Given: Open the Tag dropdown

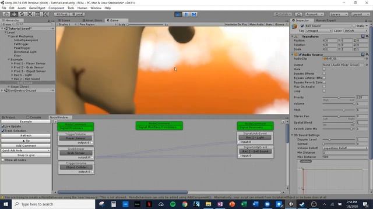Looking at the screenshot, I should (319, 31).
